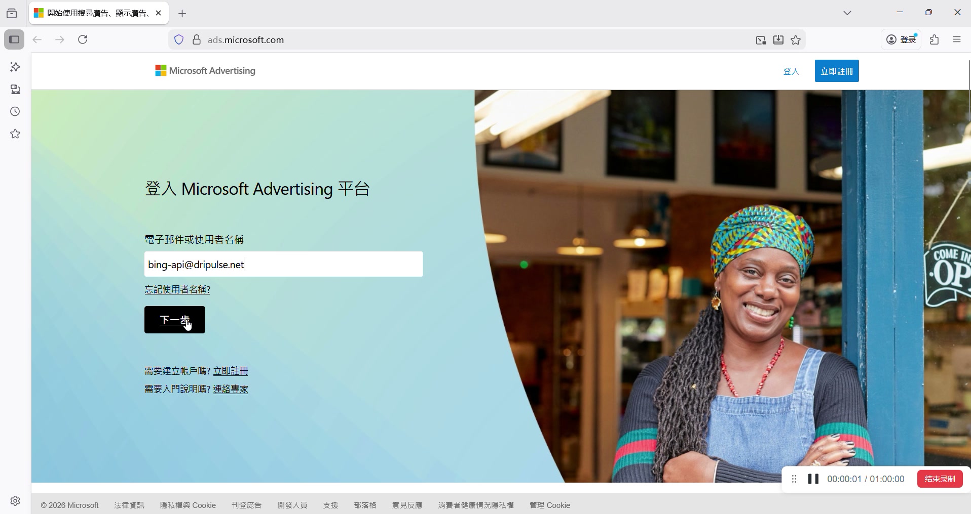Image resolution: width=971 pixels, height=514 pixels.
Task: Reload the current page
Action: (x=83, y=39)
